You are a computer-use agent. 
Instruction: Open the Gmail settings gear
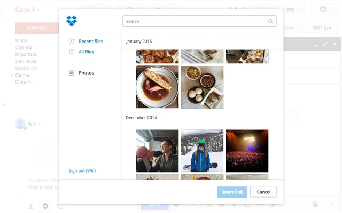323,10
